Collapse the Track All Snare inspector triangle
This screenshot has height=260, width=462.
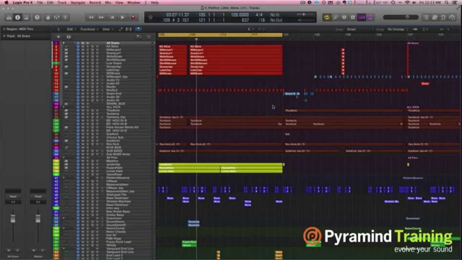pyautogui.click(x=4, y=36)
